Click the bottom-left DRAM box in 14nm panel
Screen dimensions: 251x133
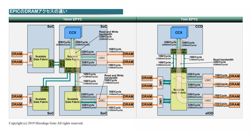pyautogui.click(x=17, y=105)
